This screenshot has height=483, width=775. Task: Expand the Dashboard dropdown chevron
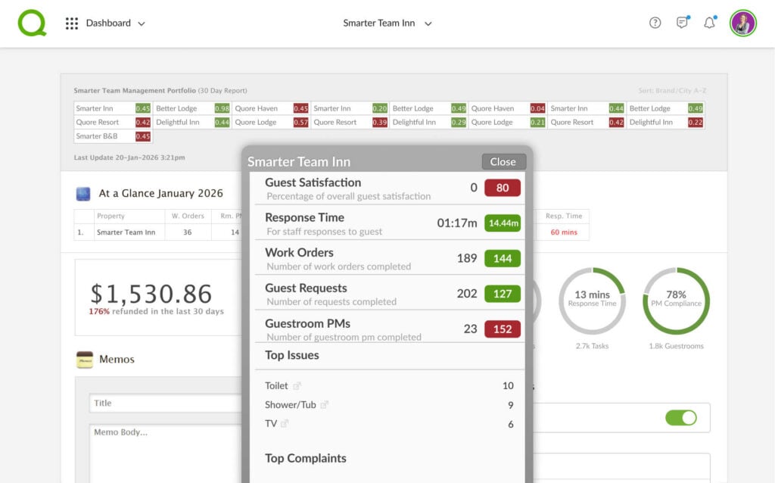(x=142, y=23)
